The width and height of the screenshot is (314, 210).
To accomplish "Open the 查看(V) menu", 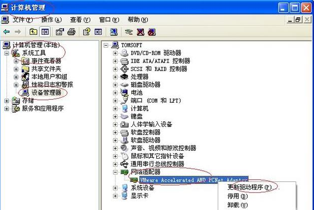I will point(80,20).
